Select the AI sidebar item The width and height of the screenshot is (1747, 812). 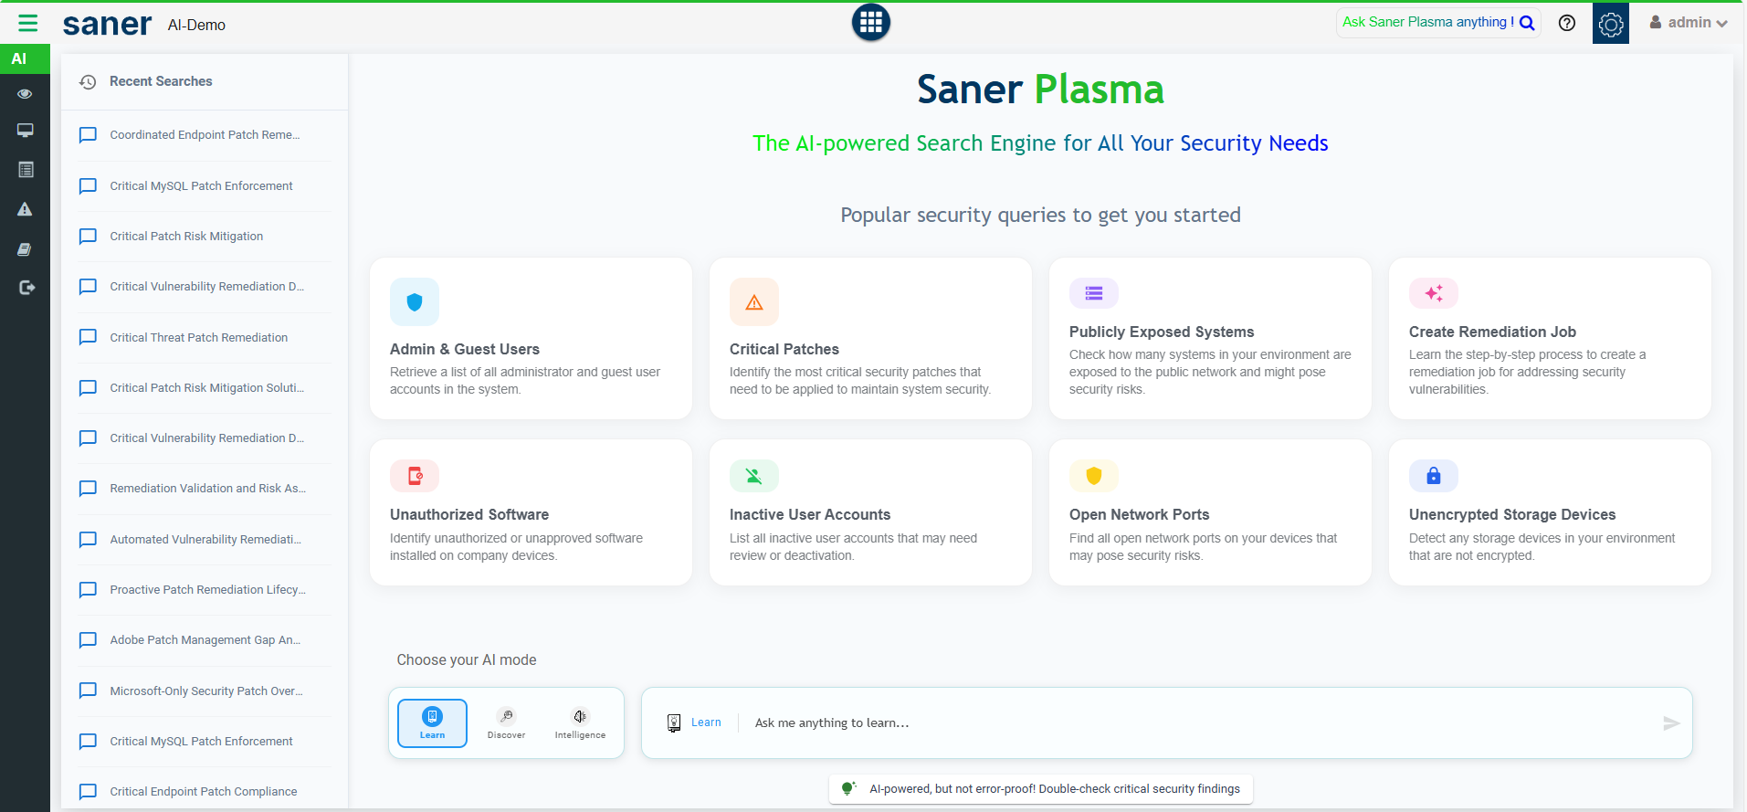click(25, 58)
